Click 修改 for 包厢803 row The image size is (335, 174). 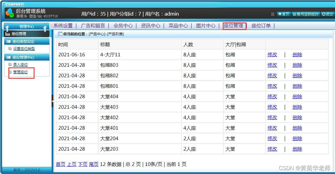272,65
